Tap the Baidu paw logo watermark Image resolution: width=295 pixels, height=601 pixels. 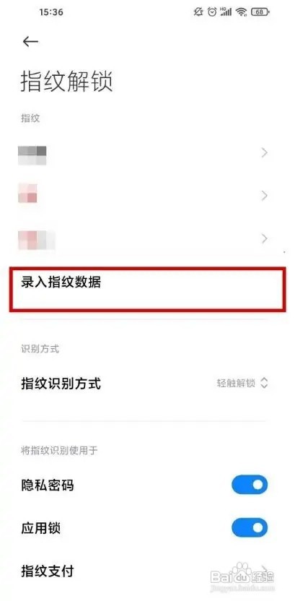point(240,570)
